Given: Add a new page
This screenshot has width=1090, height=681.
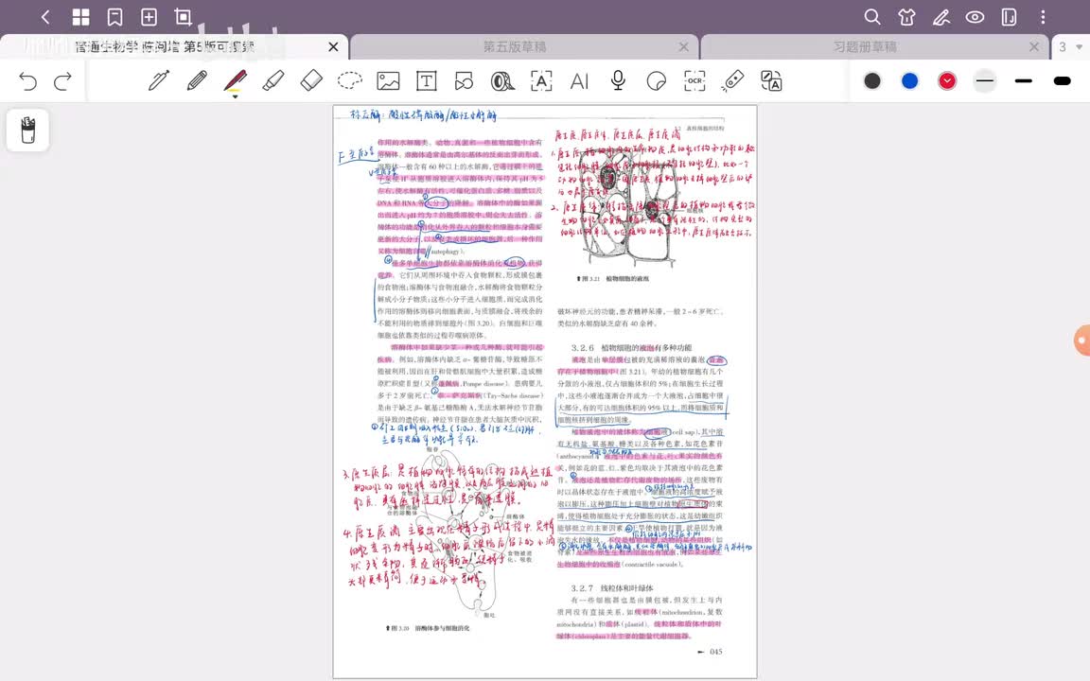Looking at the screenshot, I should click(149, 17).
